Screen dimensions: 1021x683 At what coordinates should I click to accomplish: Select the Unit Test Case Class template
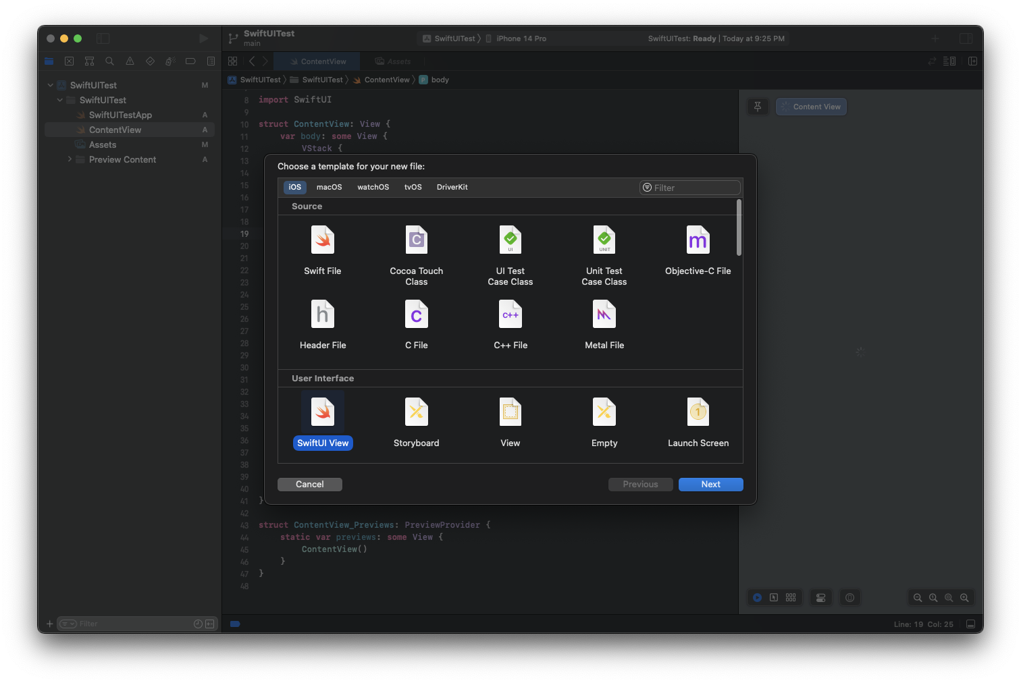[x=604, y=256]
